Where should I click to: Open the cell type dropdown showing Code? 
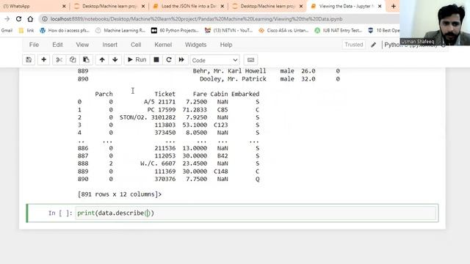point(214,60)
